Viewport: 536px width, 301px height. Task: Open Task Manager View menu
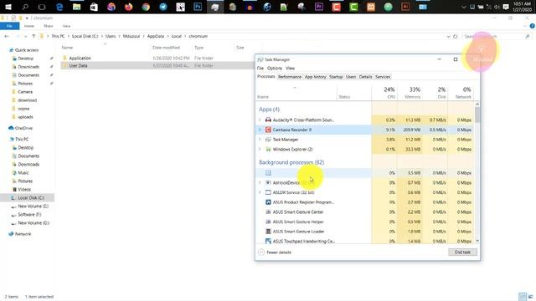(291, 69)
